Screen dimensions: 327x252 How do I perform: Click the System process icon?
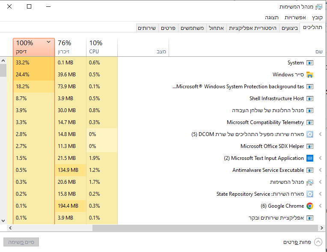click(310, 63)
